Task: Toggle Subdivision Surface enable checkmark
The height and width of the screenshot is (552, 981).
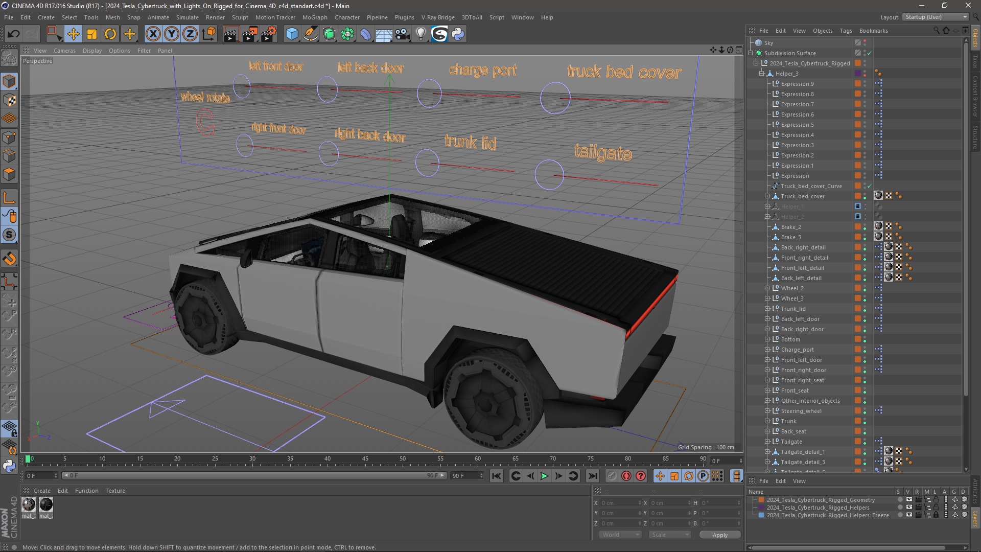Action: 869,53
